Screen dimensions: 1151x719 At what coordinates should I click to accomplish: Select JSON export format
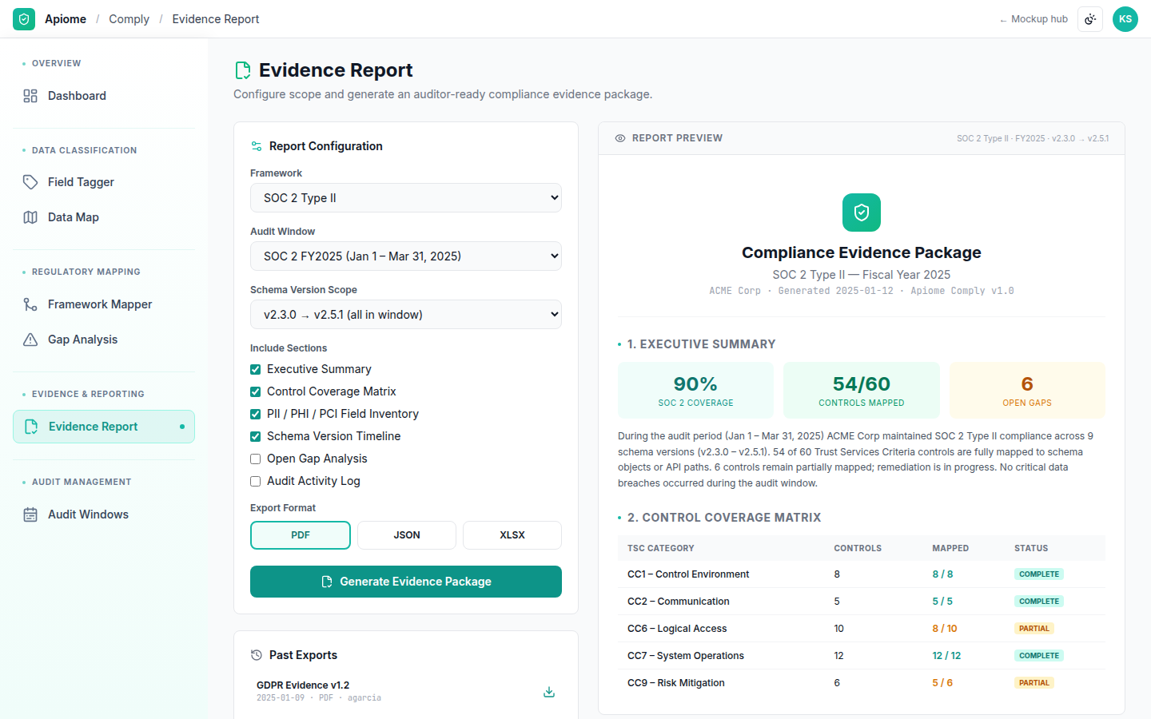coord(407,535)
